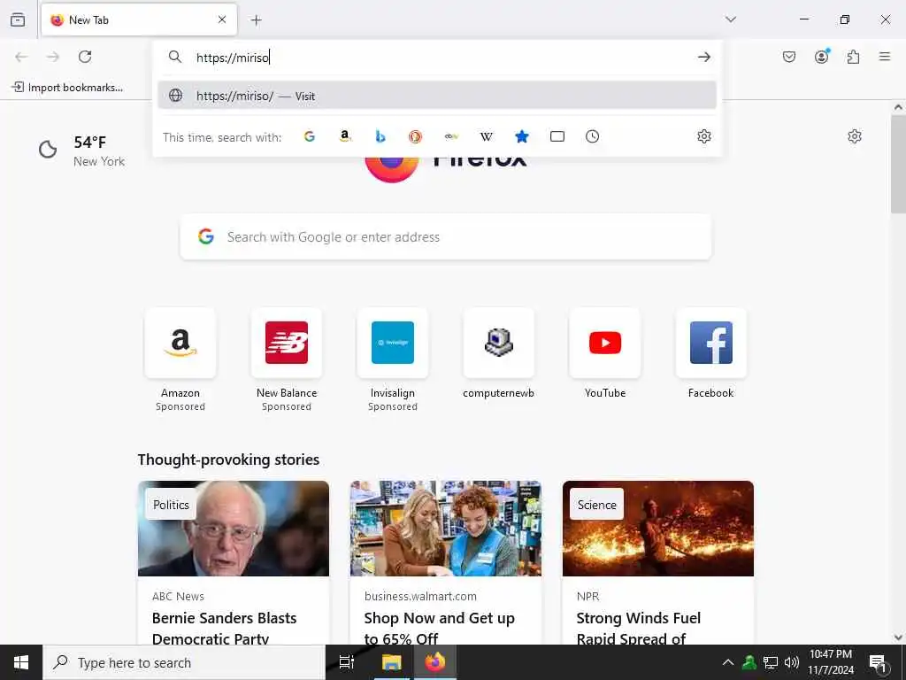Open File Explorer from the taskbar
Viewport: 906px width, 680px height.
[x=391, y=662]
